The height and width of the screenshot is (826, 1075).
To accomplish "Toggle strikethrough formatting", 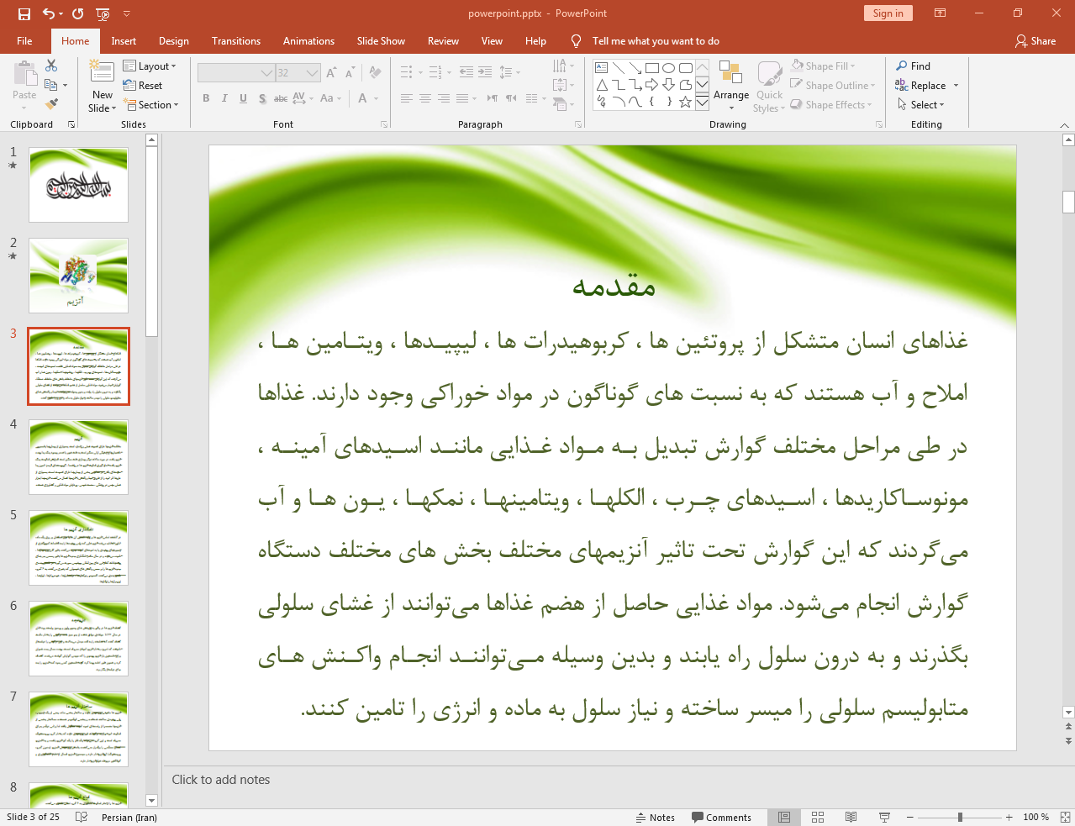I will click(281, 98).
